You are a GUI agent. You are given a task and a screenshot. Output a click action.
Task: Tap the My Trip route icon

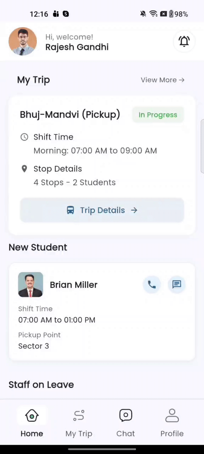[x=79, y=415]
